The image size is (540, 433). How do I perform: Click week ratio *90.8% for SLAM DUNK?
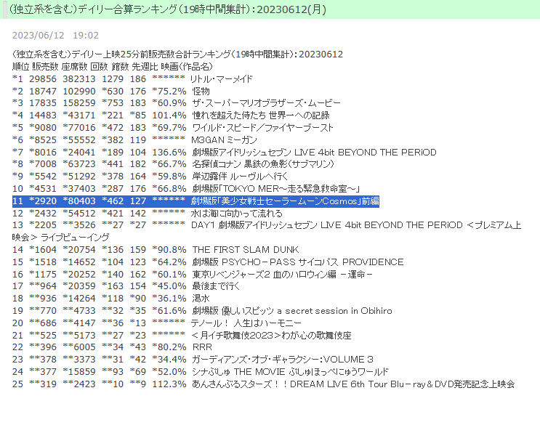click(x=169, y=249)
